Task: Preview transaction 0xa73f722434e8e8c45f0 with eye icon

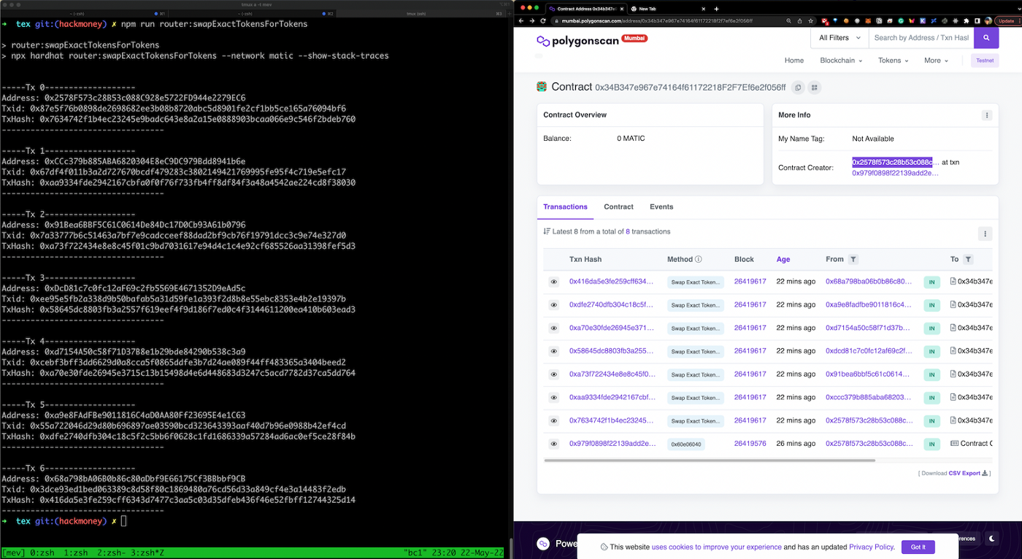Action: pyautogui.click(x=554, y=374)
